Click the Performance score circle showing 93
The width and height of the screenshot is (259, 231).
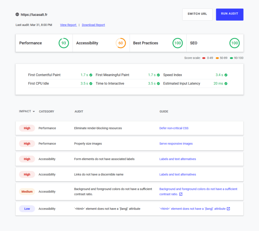coord(64,43)
